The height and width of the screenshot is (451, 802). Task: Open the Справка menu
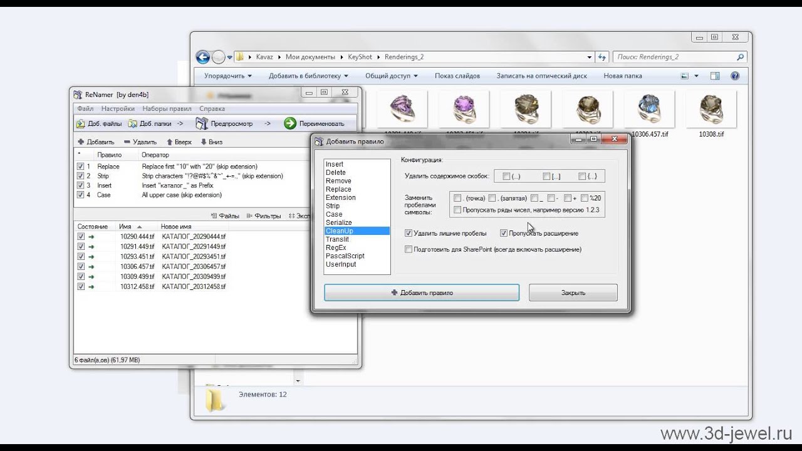tap(212, 108)
